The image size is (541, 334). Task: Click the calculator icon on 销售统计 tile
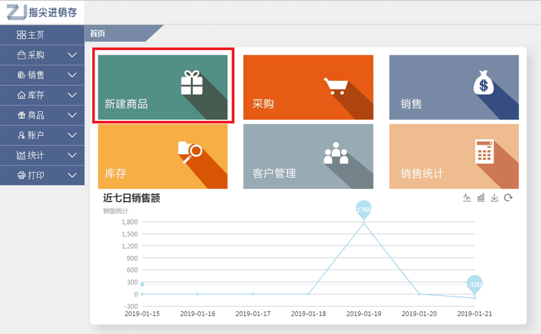(x=484, y=152)
